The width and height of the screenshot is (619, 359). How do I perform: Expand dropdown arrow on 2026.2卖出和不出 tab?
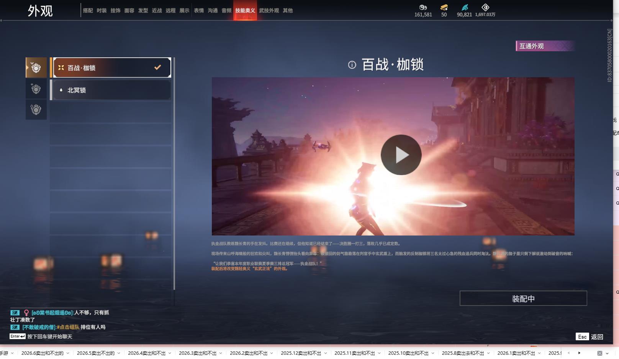click(272, 353)
